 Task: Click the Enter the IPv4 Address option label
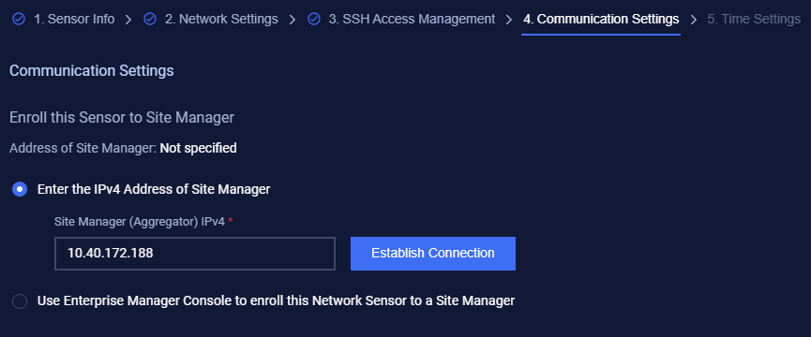154,189
